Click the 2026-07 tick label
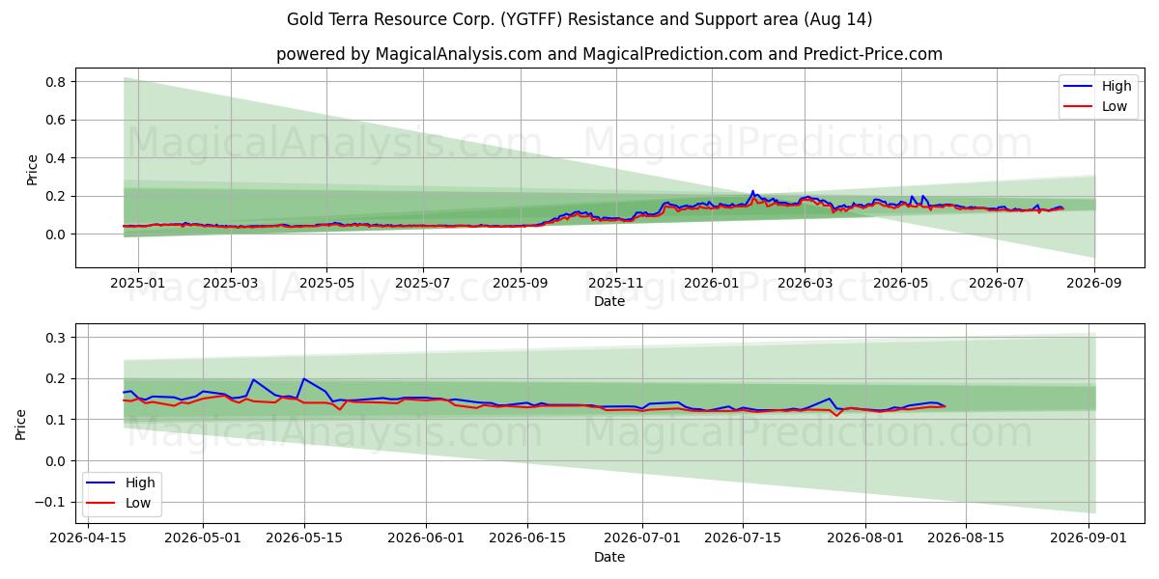The image size is (1159, 579). 997,283
